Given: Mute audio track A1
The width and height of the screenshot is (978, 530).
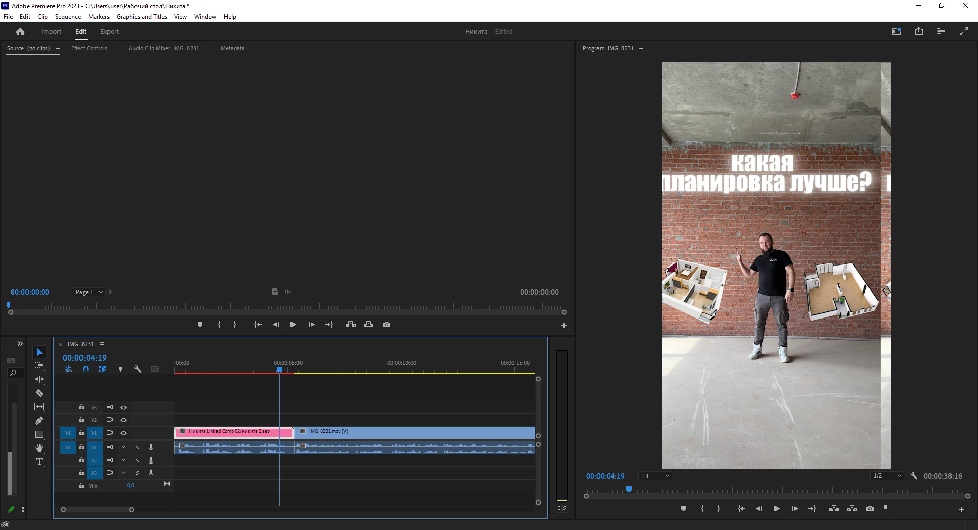Looking at the screenshot, I should coord(123,447).
